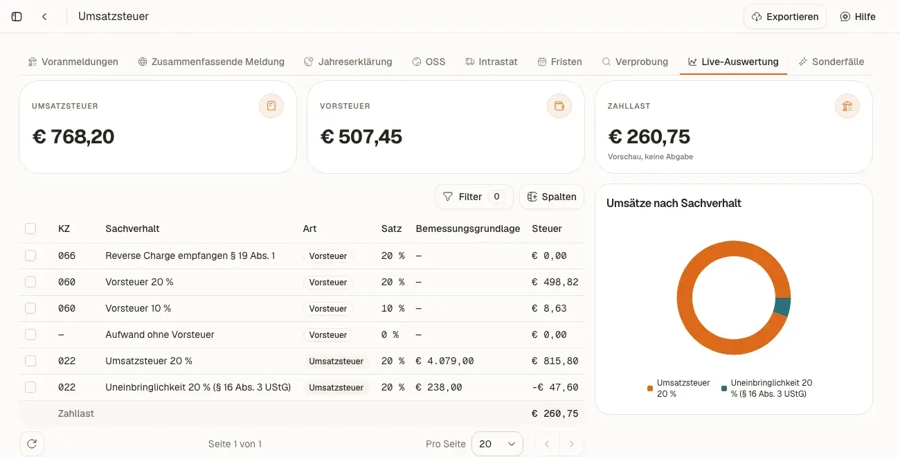Sort by the Sachverhalt column header
Viewport: 900px width, 457px height.
pos(132,228)
